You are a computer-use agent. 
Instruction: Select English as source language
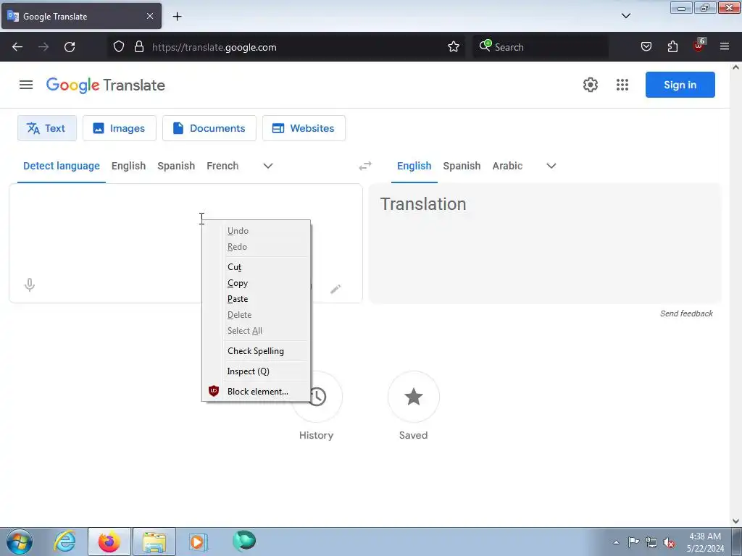point(129,166)
